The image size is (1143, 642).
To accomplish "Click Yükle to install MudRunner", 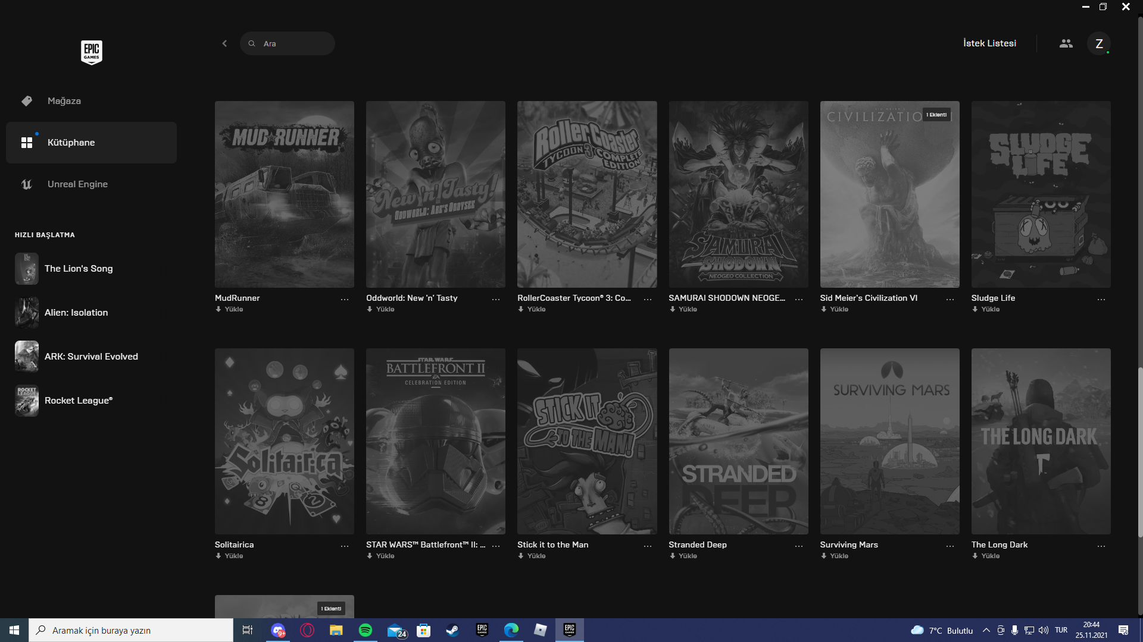I will coord(230,309).
